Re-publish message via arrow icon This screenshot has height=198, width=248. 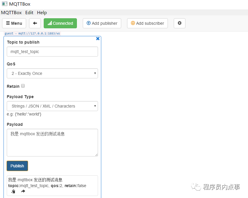tap(23, 191)
